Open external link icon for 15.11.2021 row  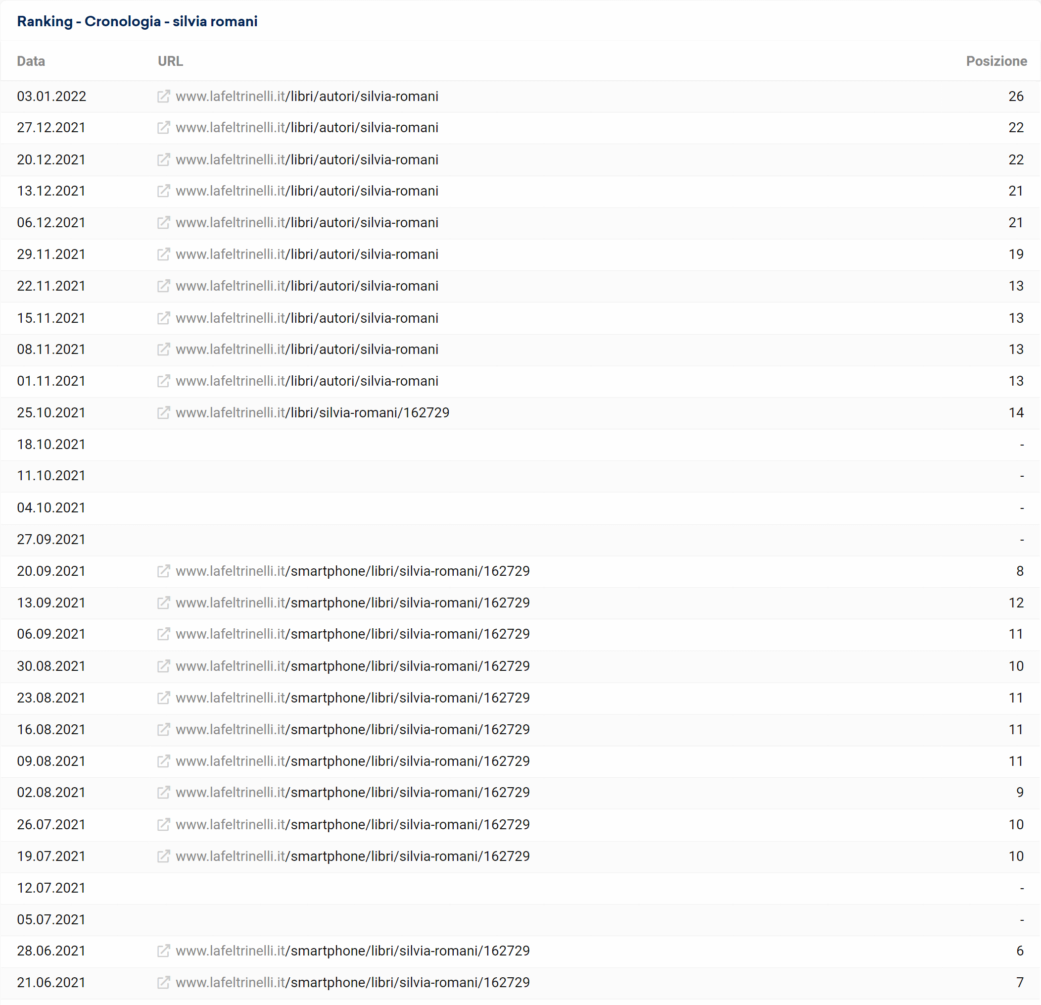pos(164,318)
